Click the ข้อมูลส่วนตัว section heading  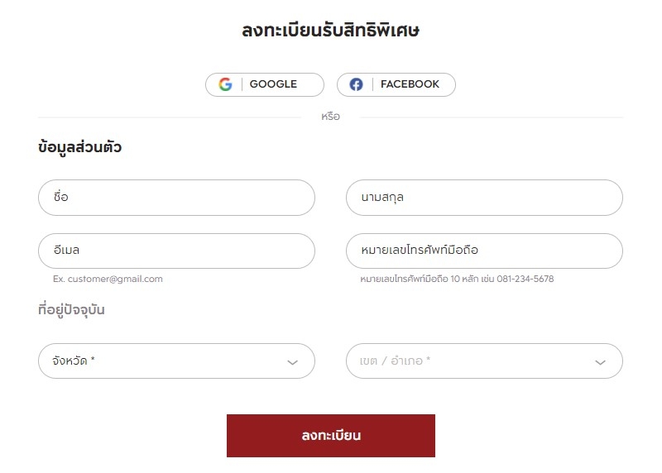click(x=80, y=148)
